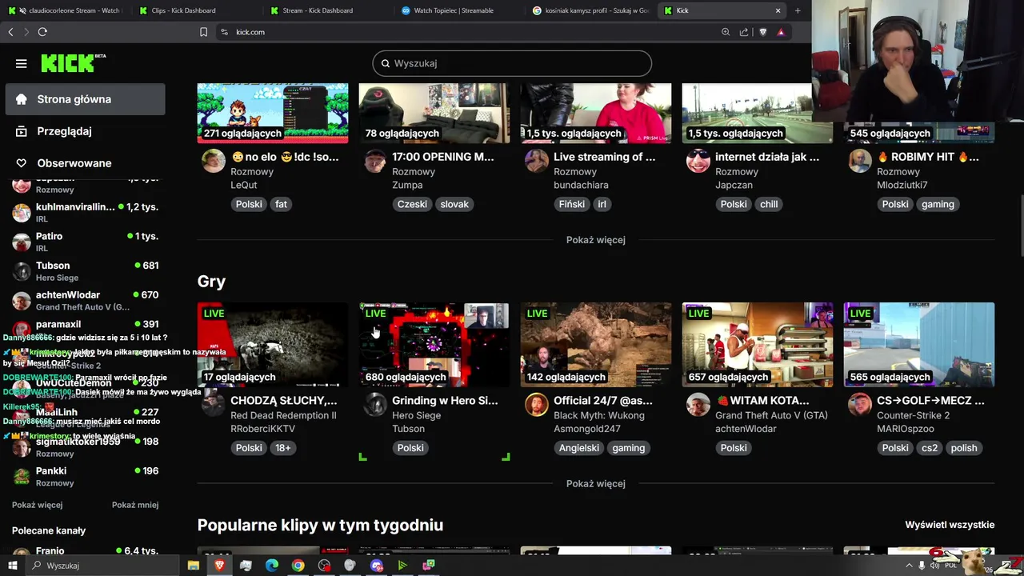Click the 18+ tag under RRoberciKKTV
The image size is (1024, 576).
click(x=283, y=448)
